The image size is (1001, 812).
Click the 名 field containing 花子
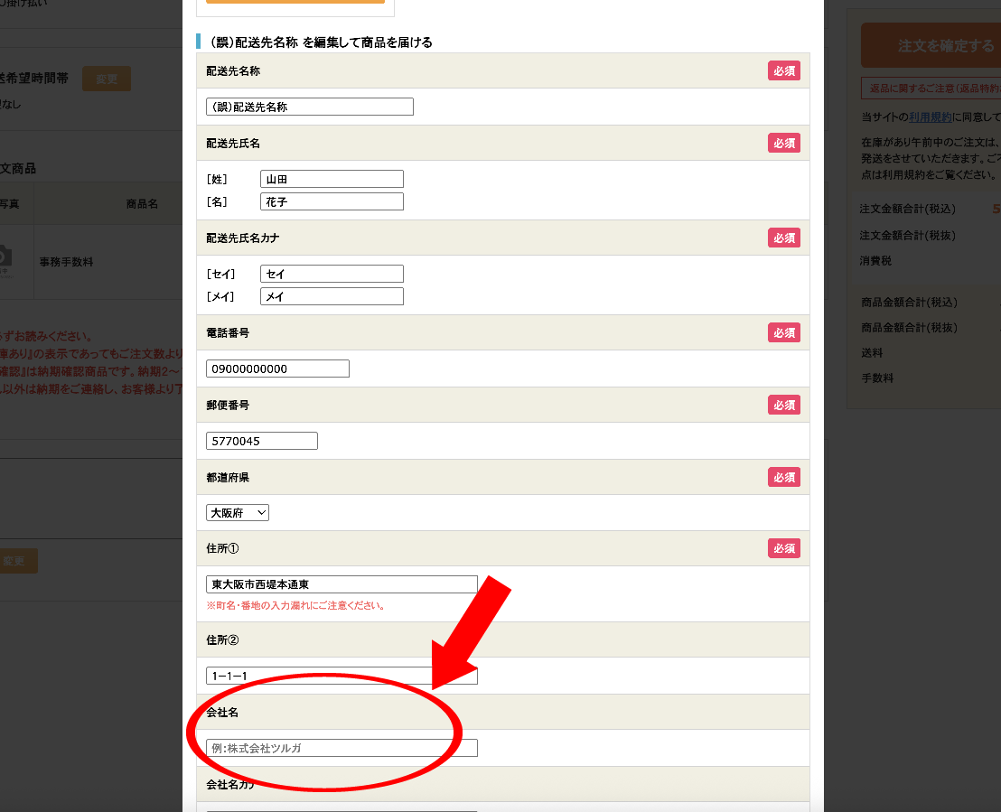point(331,201)
